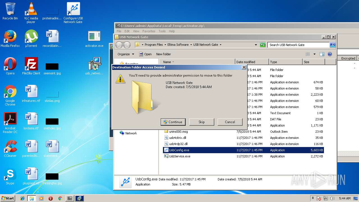Launch Skype desktop shortcut
359x202 pixels.
point(10,176)
